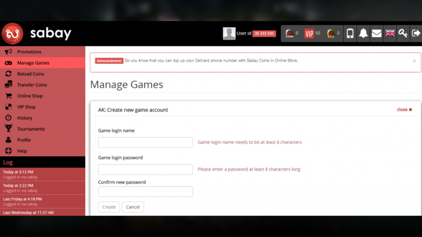Open Promotions in the sidebar

point(43,52)
